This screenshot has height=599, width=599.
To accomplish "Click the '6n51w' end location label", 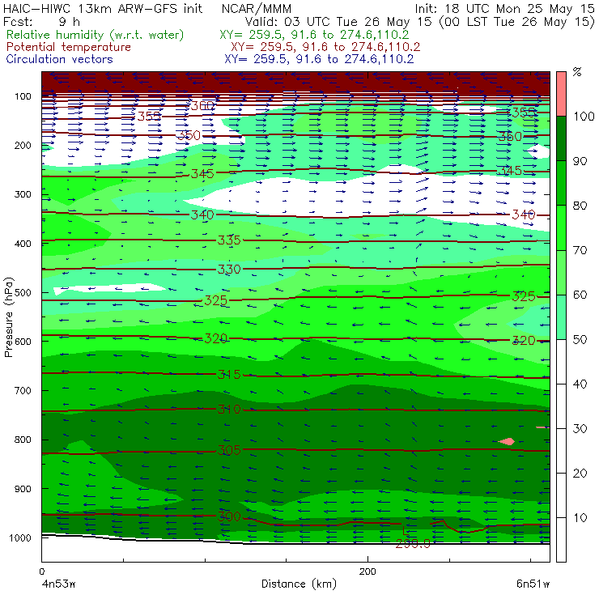I will tap(533, 584).
